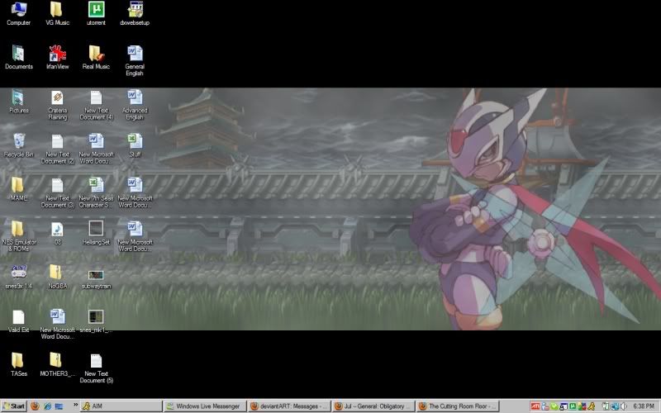Switch to Windows Live Messenger in taskbar
Screen dimensions: 661x413
pos(204,406)
